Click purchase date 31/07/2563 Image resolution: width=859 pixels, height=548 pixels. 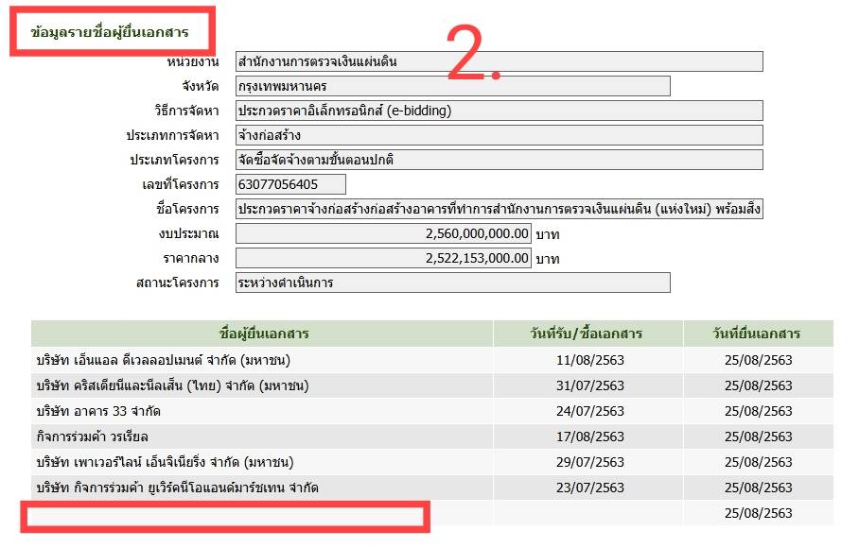(x=590, y=385)
